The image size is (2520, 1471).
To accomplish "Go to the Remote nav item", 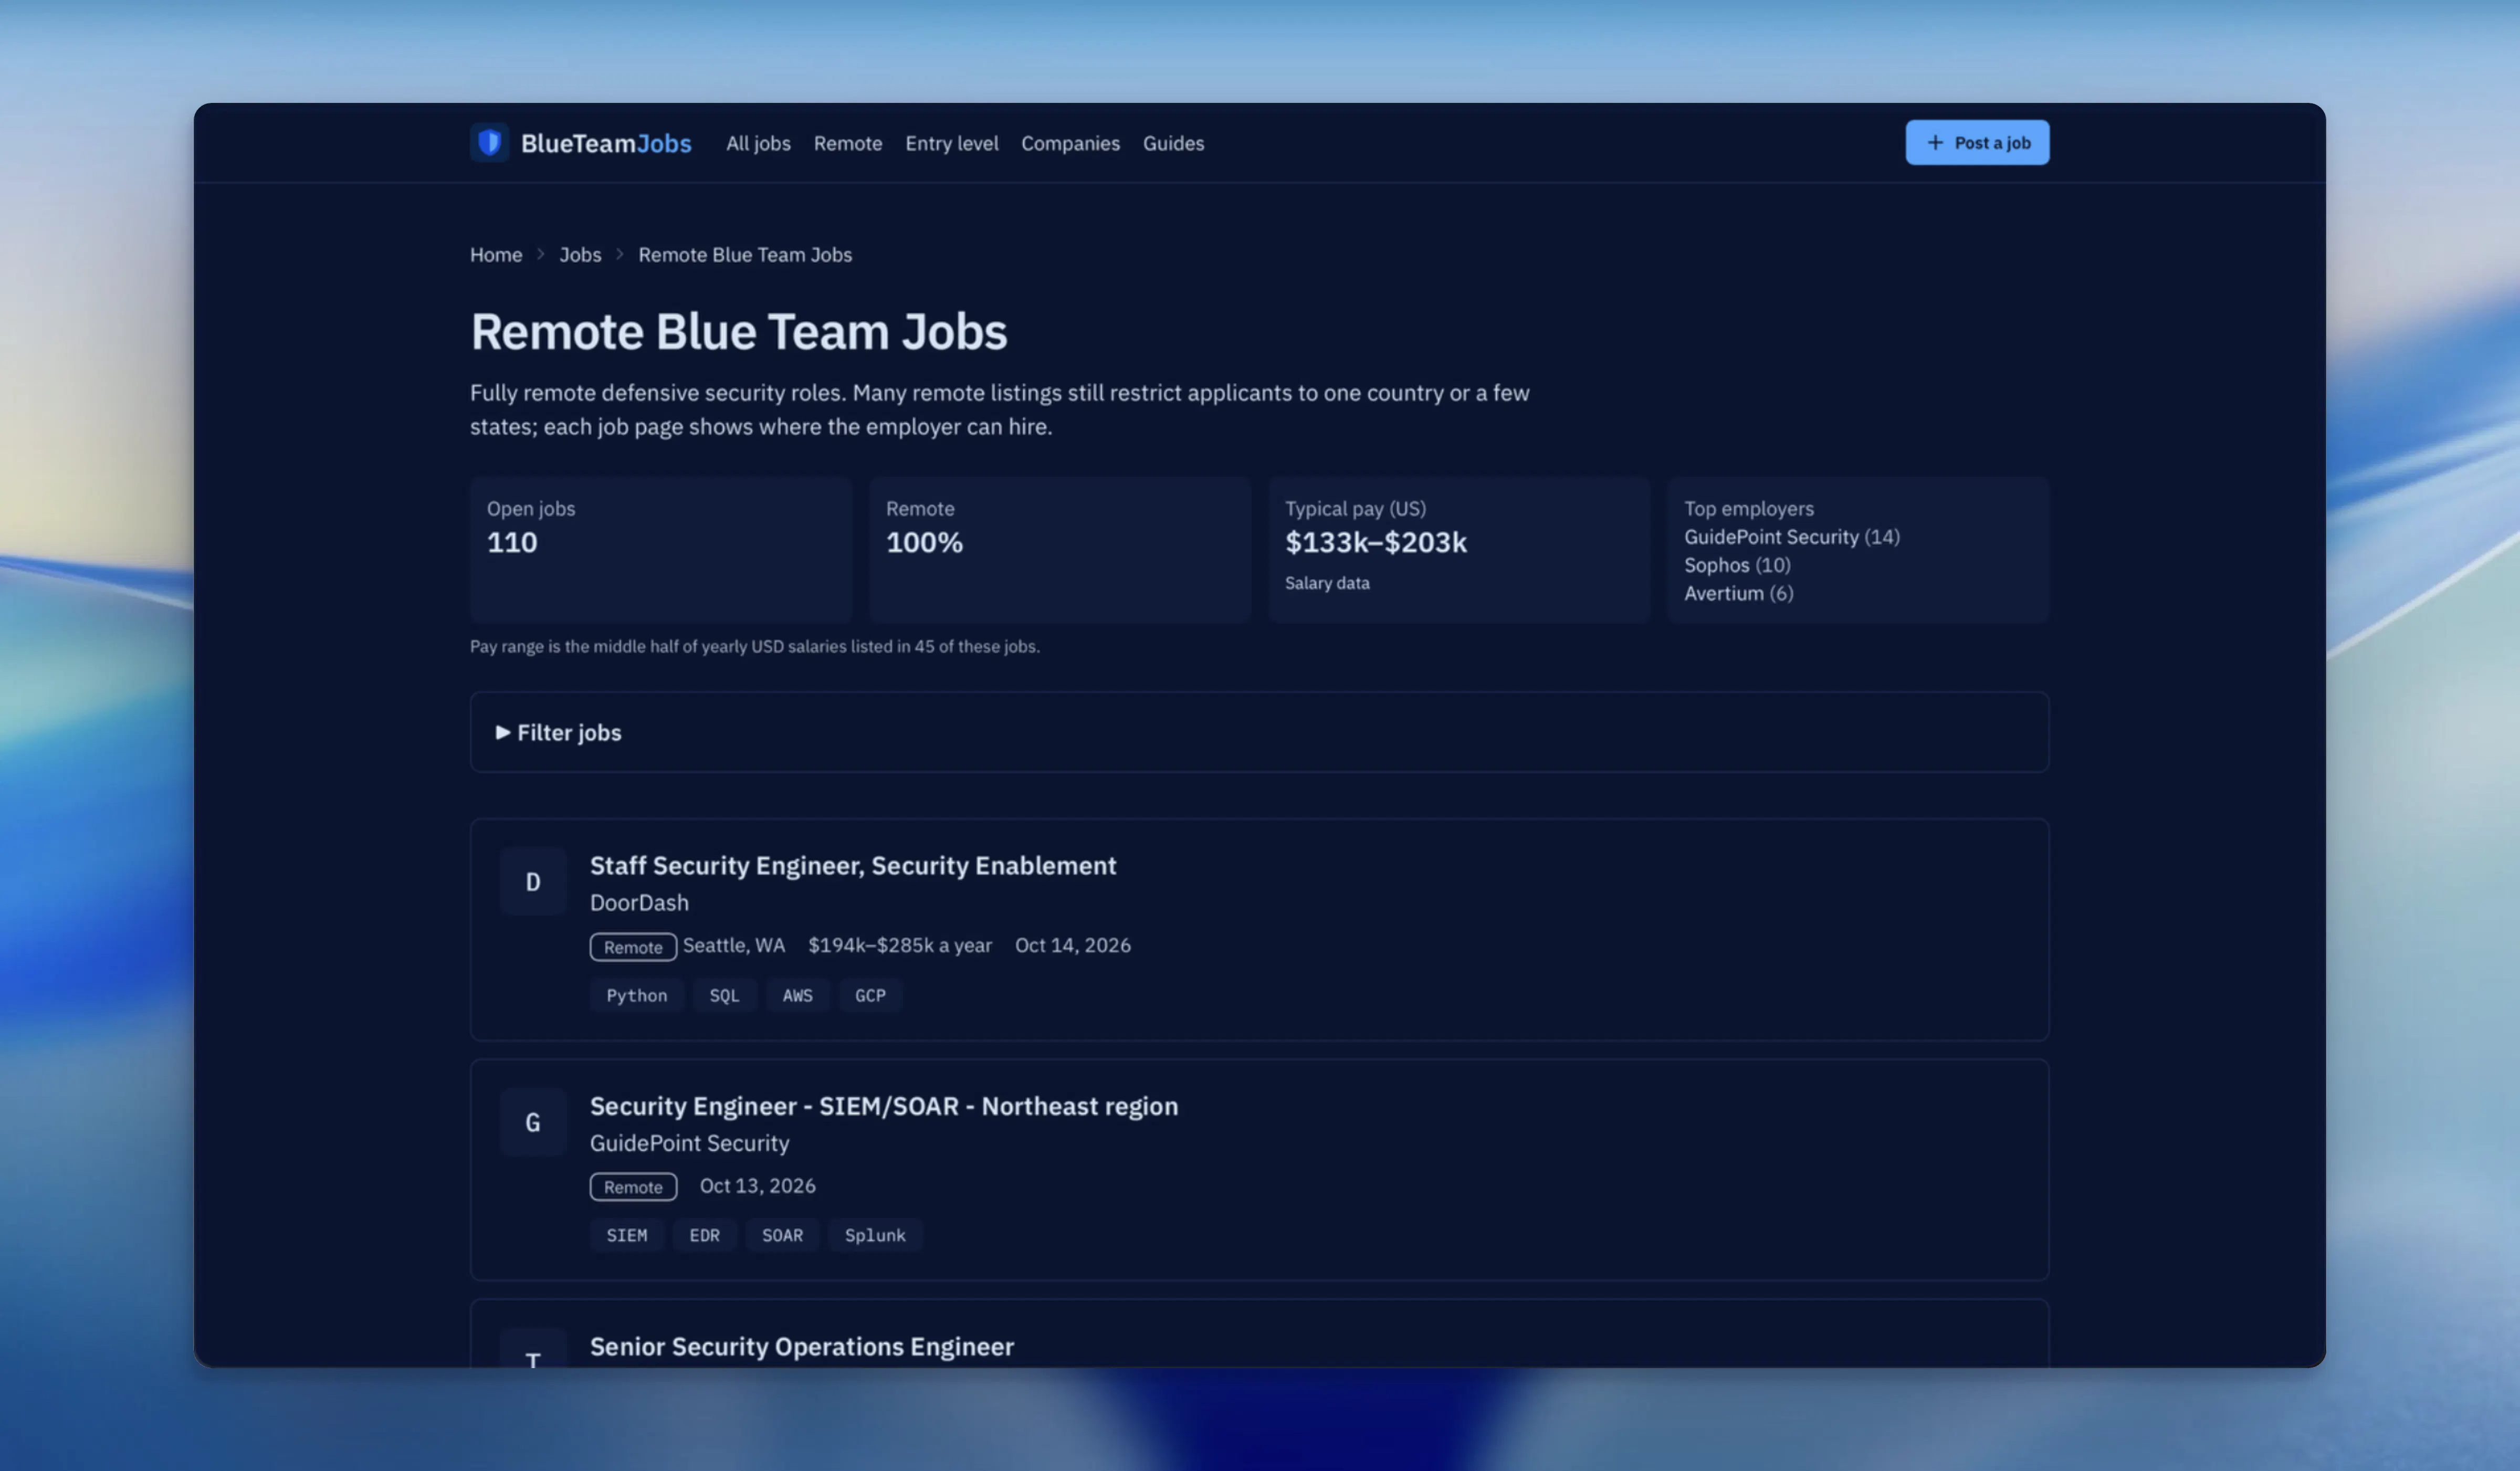I will click(x=848, y=143).
